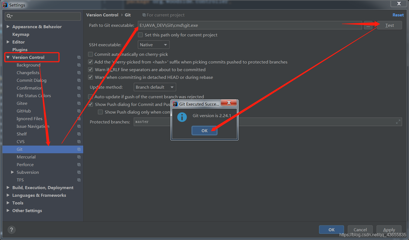
Task: Click the project-level icon beside Mercurial
Action: pyautogui.click(x=79, y=157)
